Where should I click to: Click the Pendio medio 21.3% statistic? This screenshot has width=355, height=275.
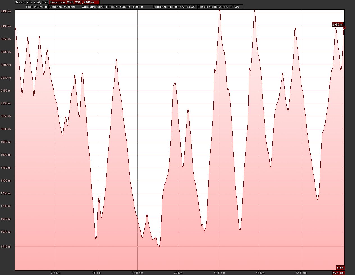(220, 7)
